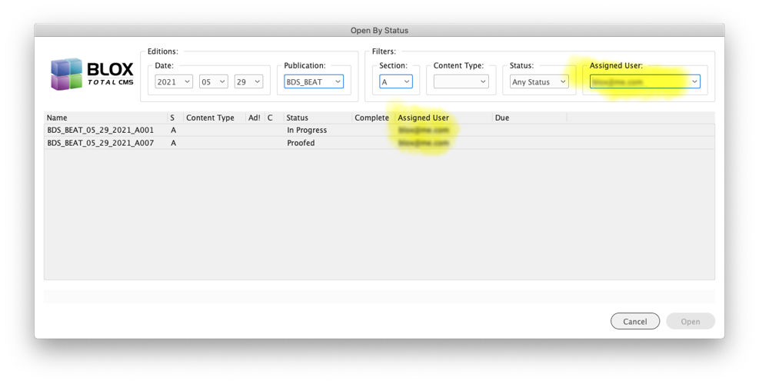
Task: Open the year dropdown showing 2021
Action: pos(174,81)
